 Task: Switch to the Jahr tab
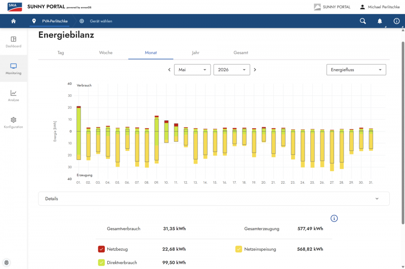click(x=195, y=52)
